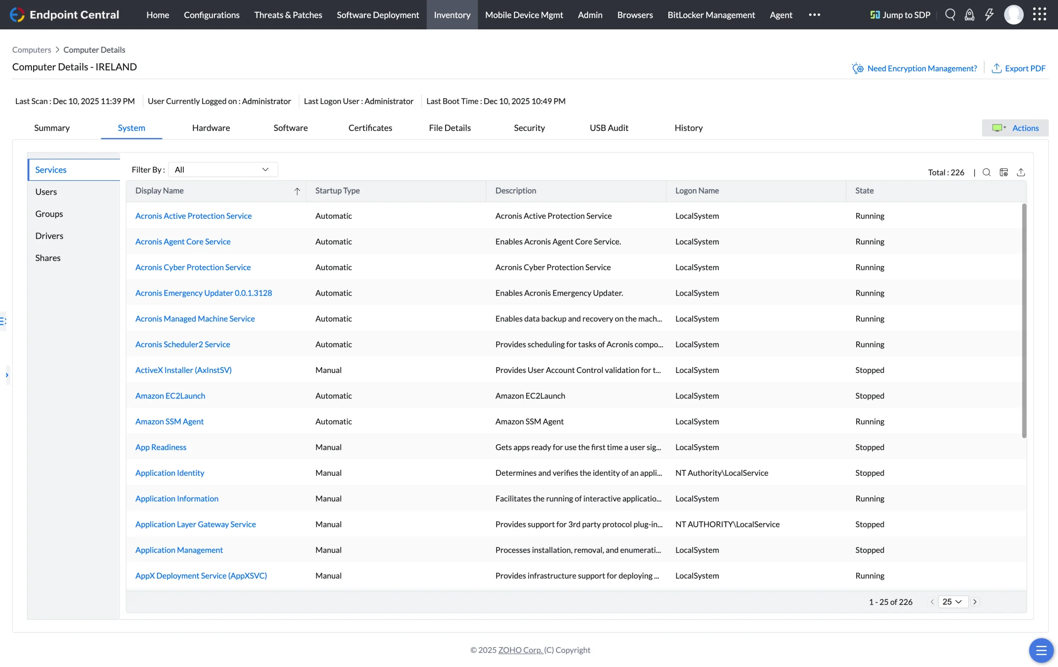Change rows per page from 25
Screen dimensions: 1058x667
[953, 602]
